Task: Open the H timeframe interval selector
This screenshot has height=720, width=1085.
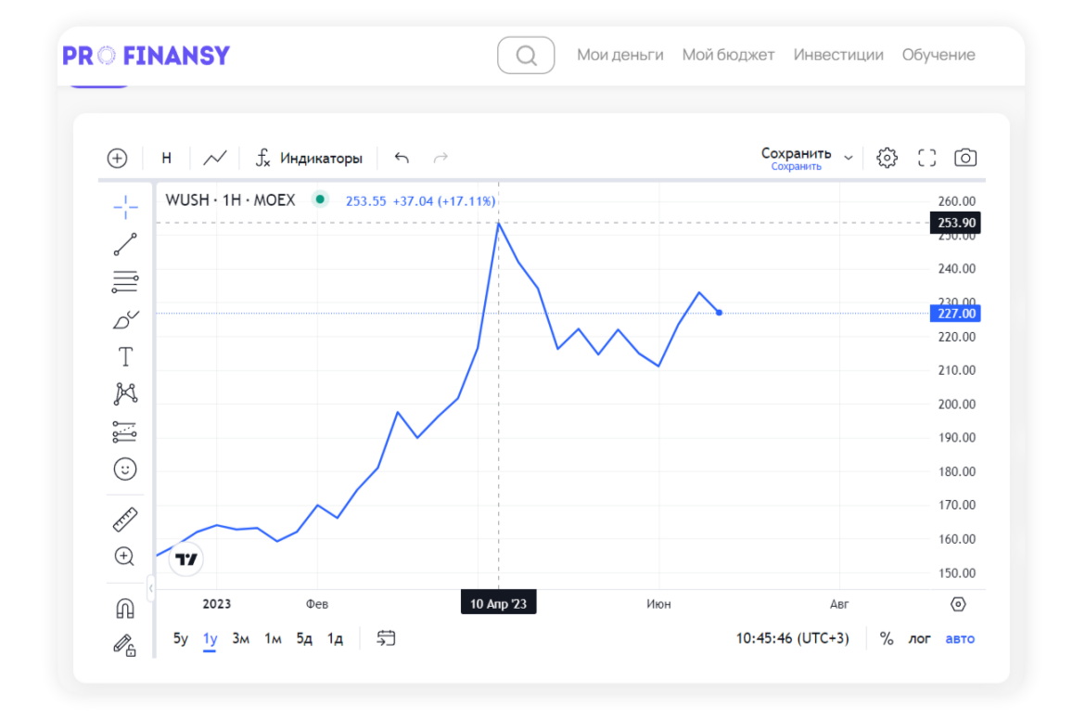Action: (x=167, y=158)
